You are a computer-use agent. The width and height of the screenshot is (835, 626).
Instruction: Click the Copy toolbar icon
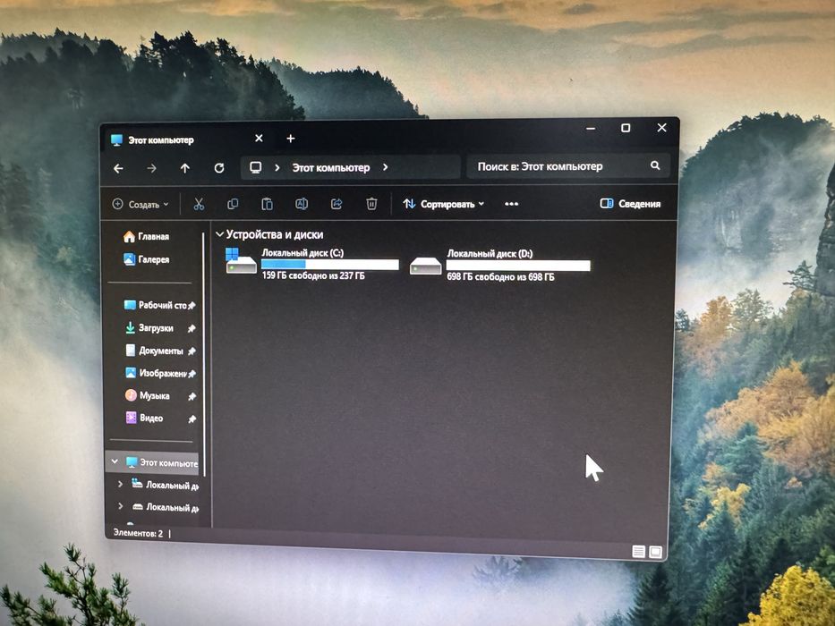point(233,204)
